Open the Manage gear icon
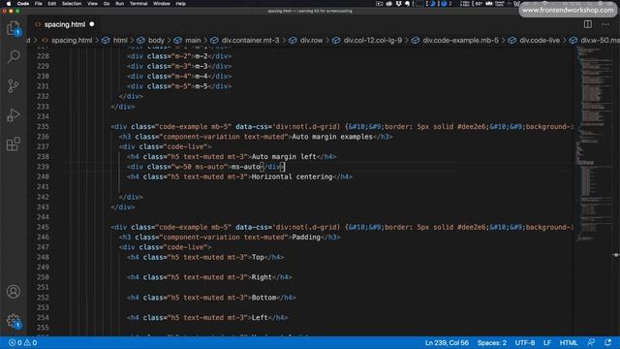The image size is (620, 349). (14, 321)
